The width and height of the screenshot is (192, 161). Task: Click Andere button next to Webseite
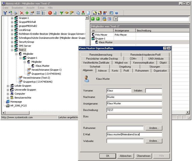tap(154, 141)
